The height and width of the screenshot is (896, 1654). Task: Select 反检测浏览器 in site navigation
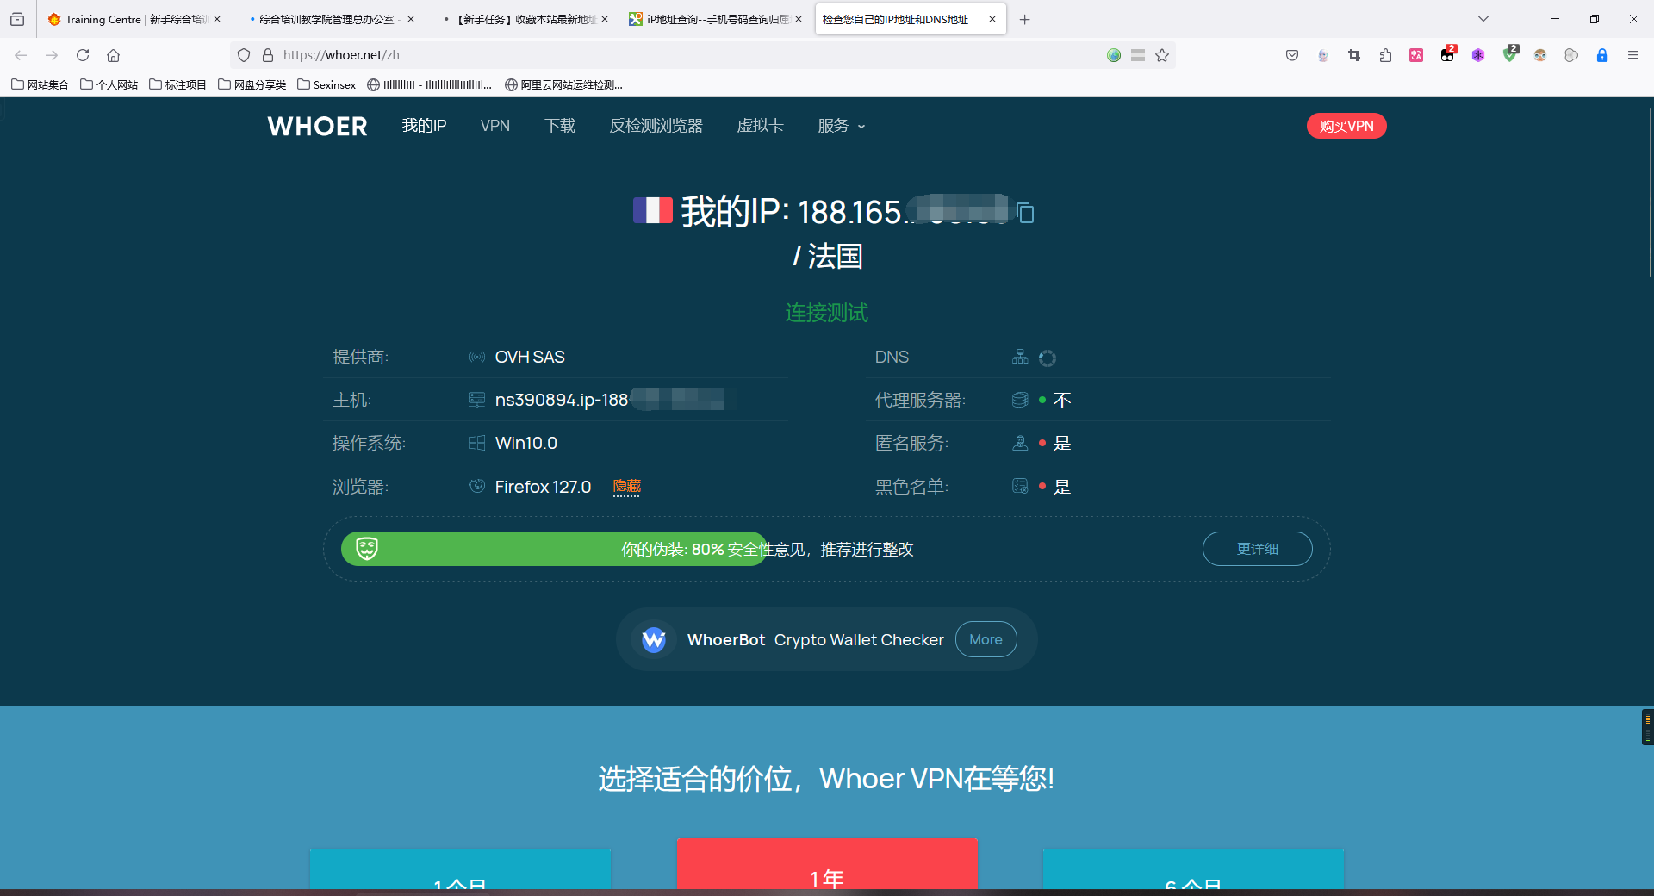(656, 126)
